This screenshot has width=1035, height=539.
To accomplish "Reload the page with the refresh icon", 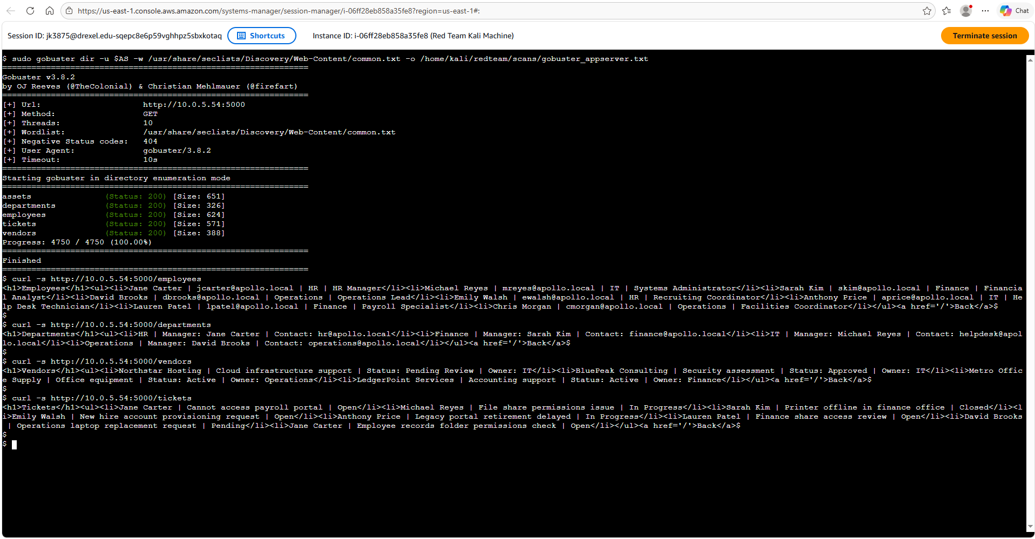I will [x=30, y=11].
